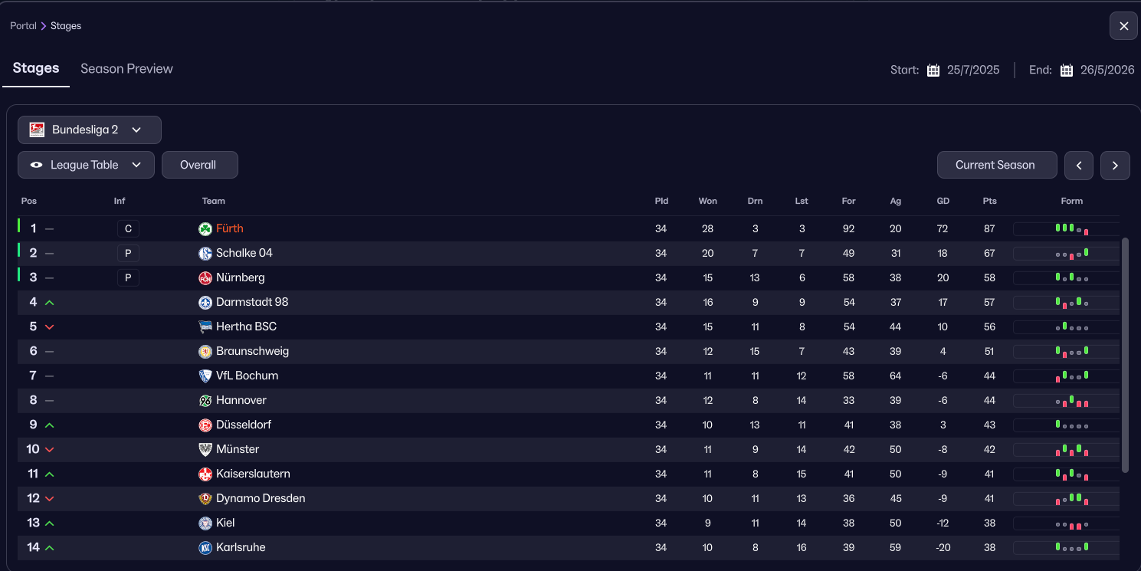
Task: Open the Current Season selector
Action: (996, 165)
